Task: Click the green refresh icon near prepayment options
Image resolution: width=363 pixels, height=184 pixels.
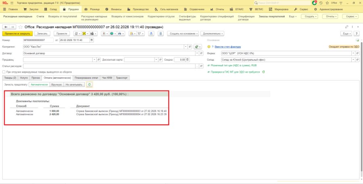Action: coord(90,85)
